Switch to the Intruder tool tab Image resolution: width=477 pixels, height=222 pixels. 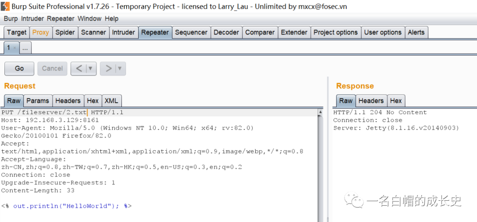124,32
